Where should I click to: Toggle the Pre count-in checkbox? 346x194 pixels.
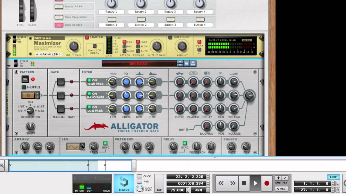tap(139, 182)
